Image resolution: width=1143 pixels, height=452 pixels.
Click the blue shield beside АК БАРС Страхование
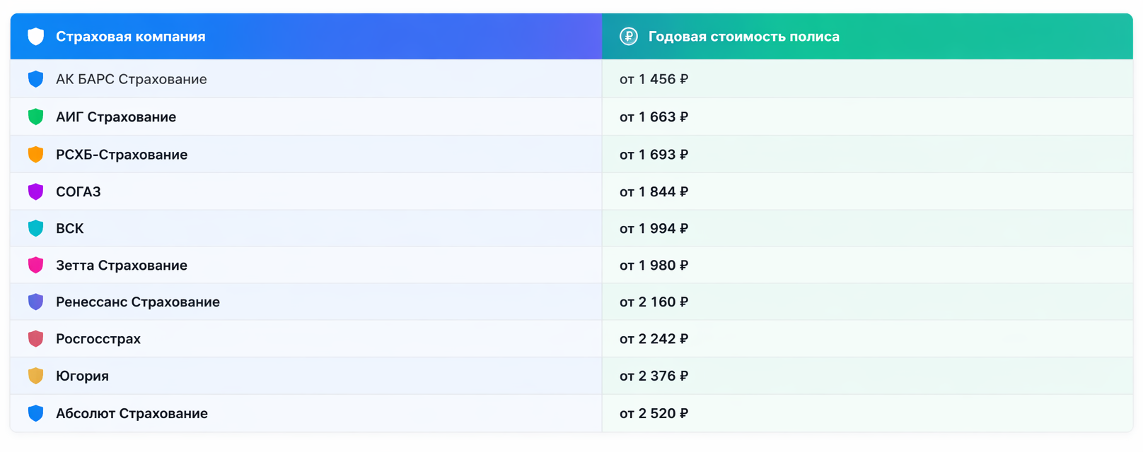(x=35, y=79)
